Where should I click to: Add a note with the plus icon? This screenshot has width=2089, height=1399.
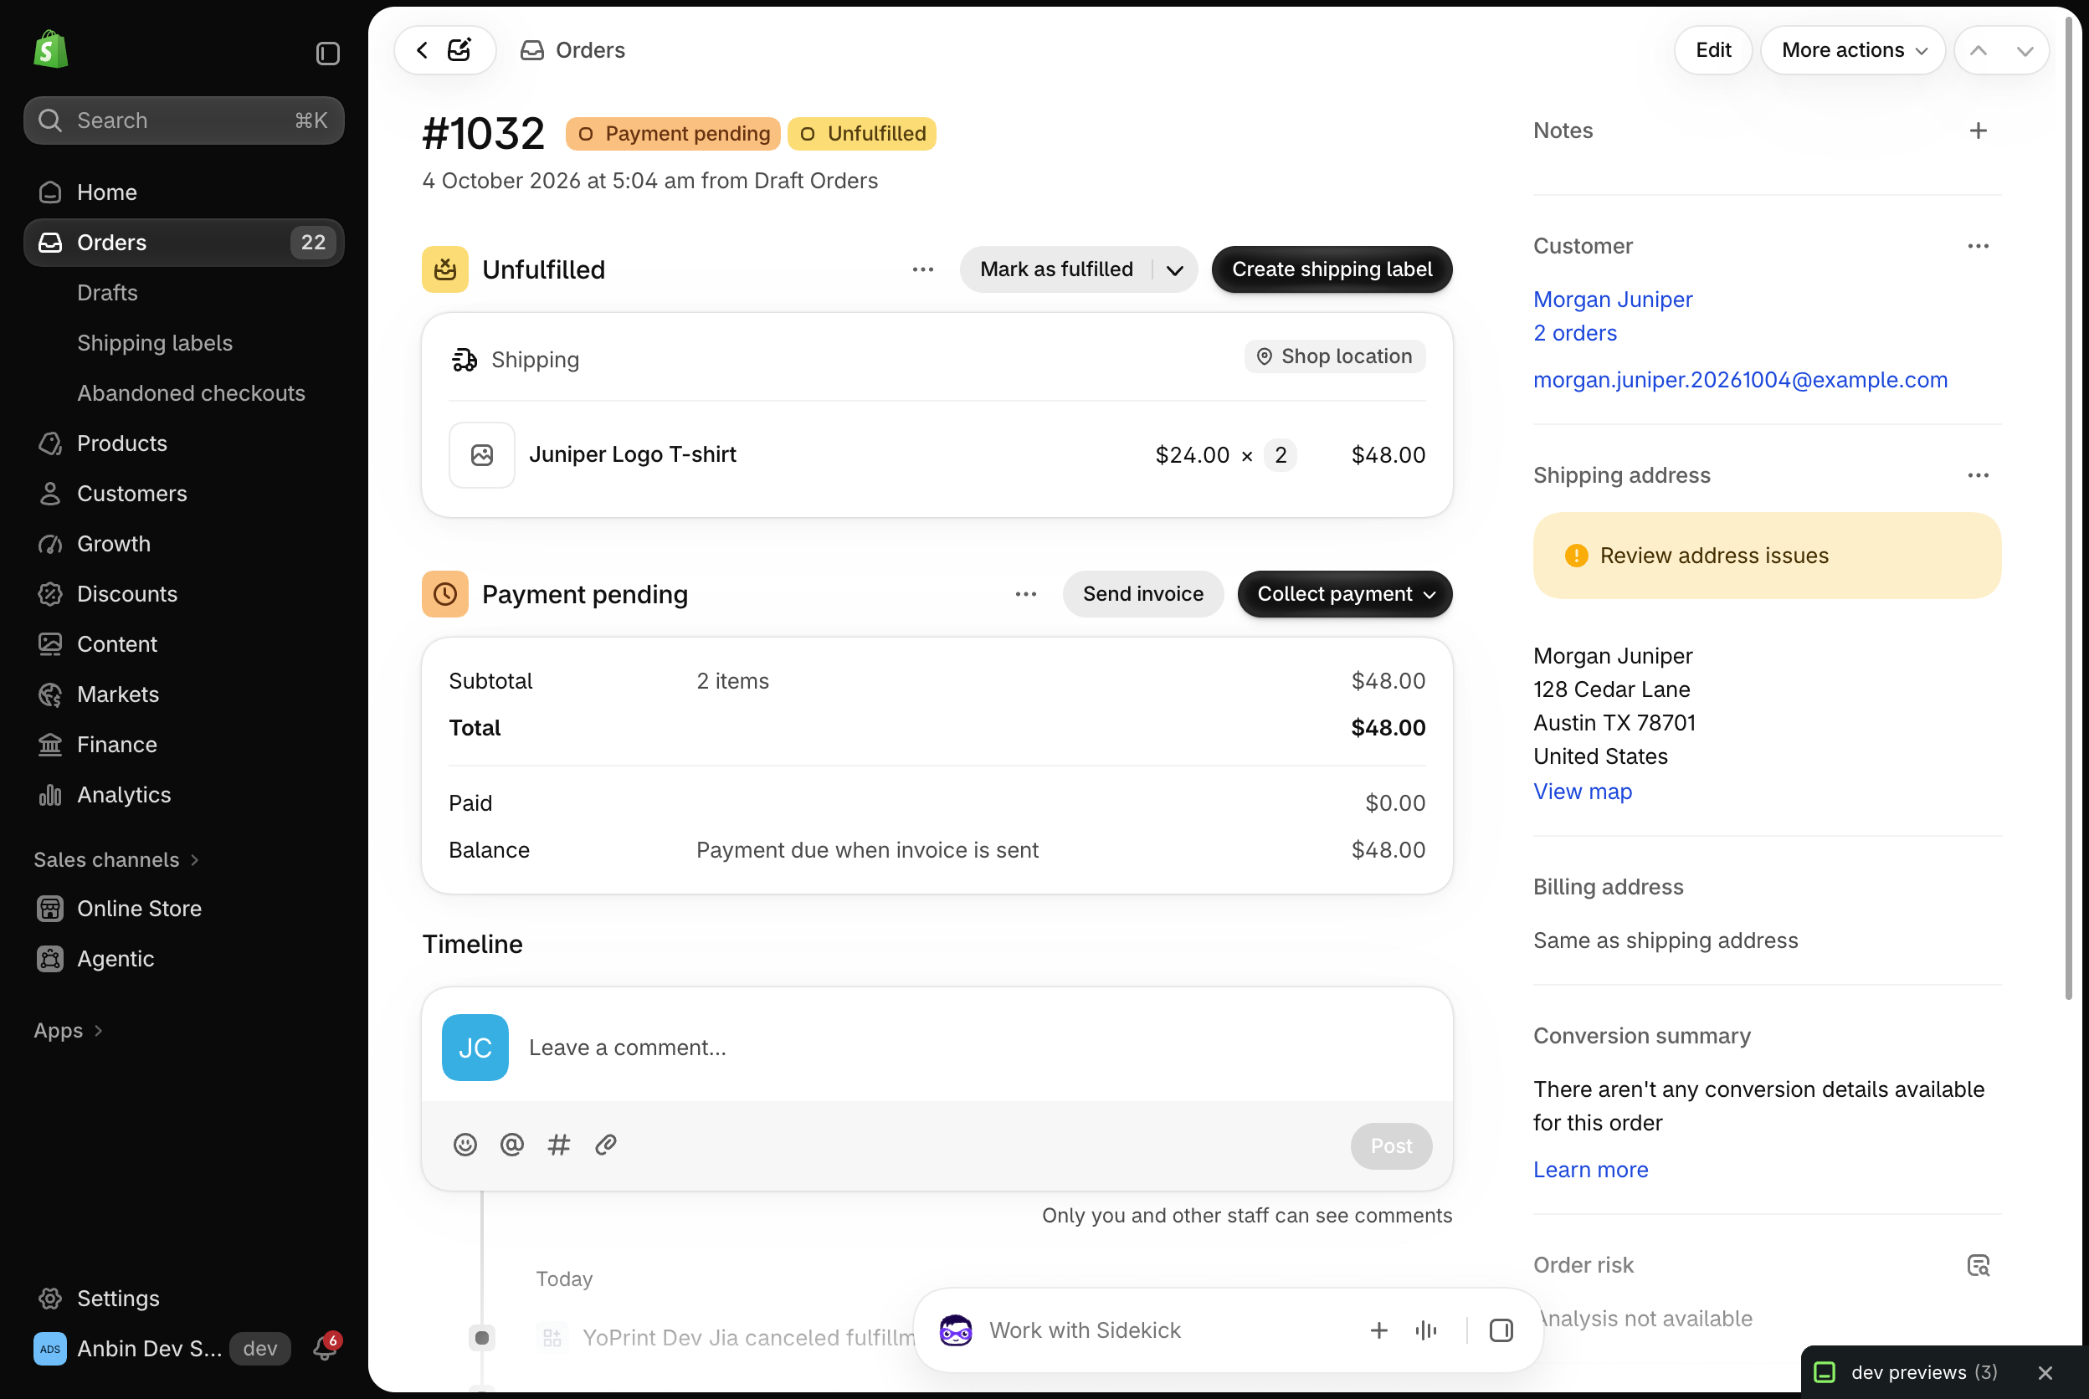point(1978,131)
